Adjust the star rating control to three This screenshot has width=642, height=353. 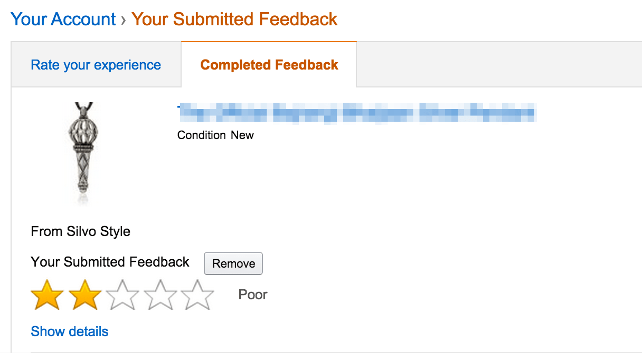point(122,295)
